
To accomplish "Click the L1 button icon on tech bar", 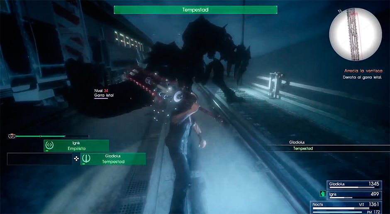I will tap(12, 136).
